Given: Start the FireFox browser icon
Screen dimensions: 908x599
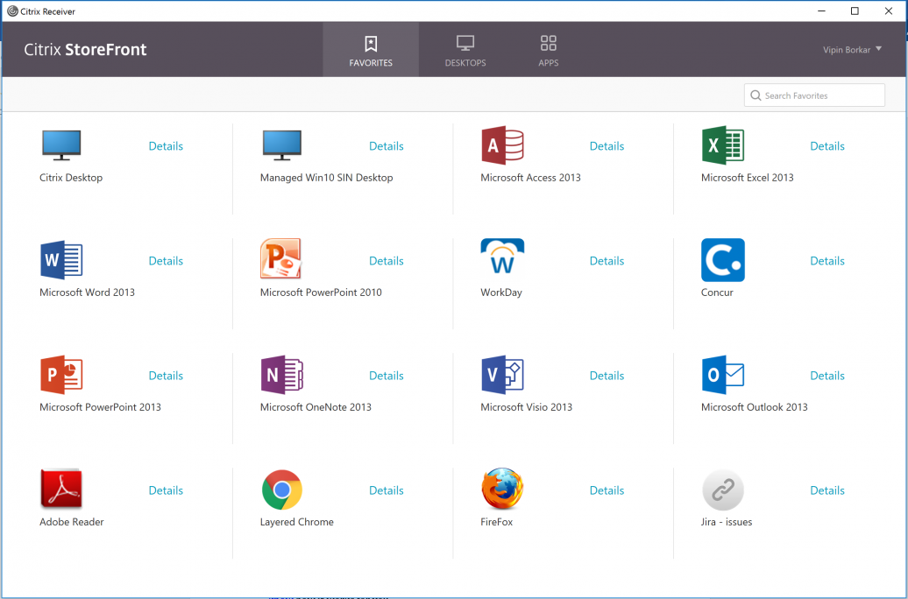Looking at the screenshot, I should click(x=502, y=490).
